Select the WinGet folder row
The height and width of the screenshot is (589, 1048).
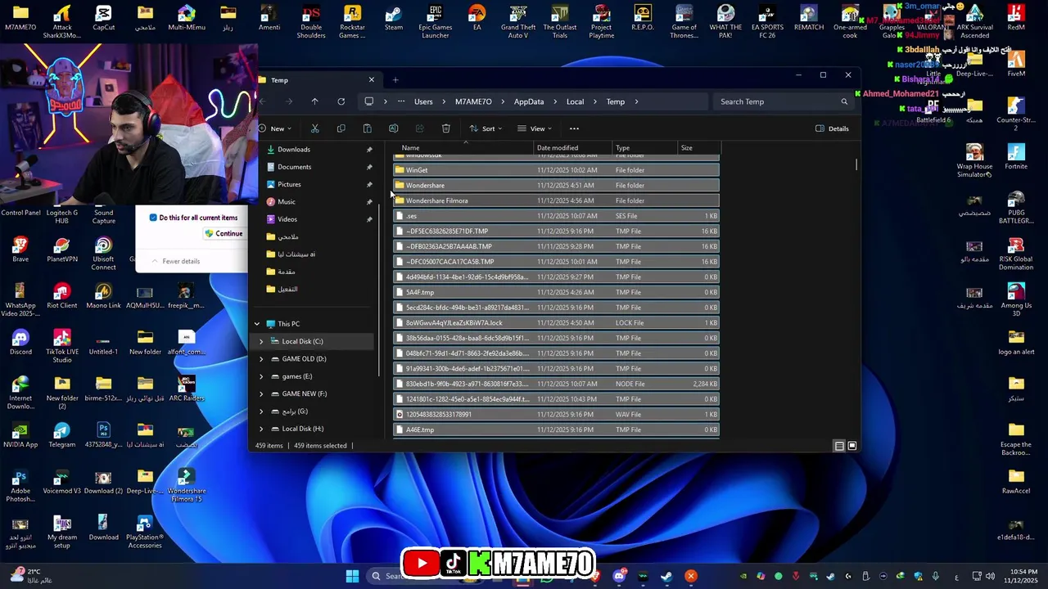tap(556, 170)
